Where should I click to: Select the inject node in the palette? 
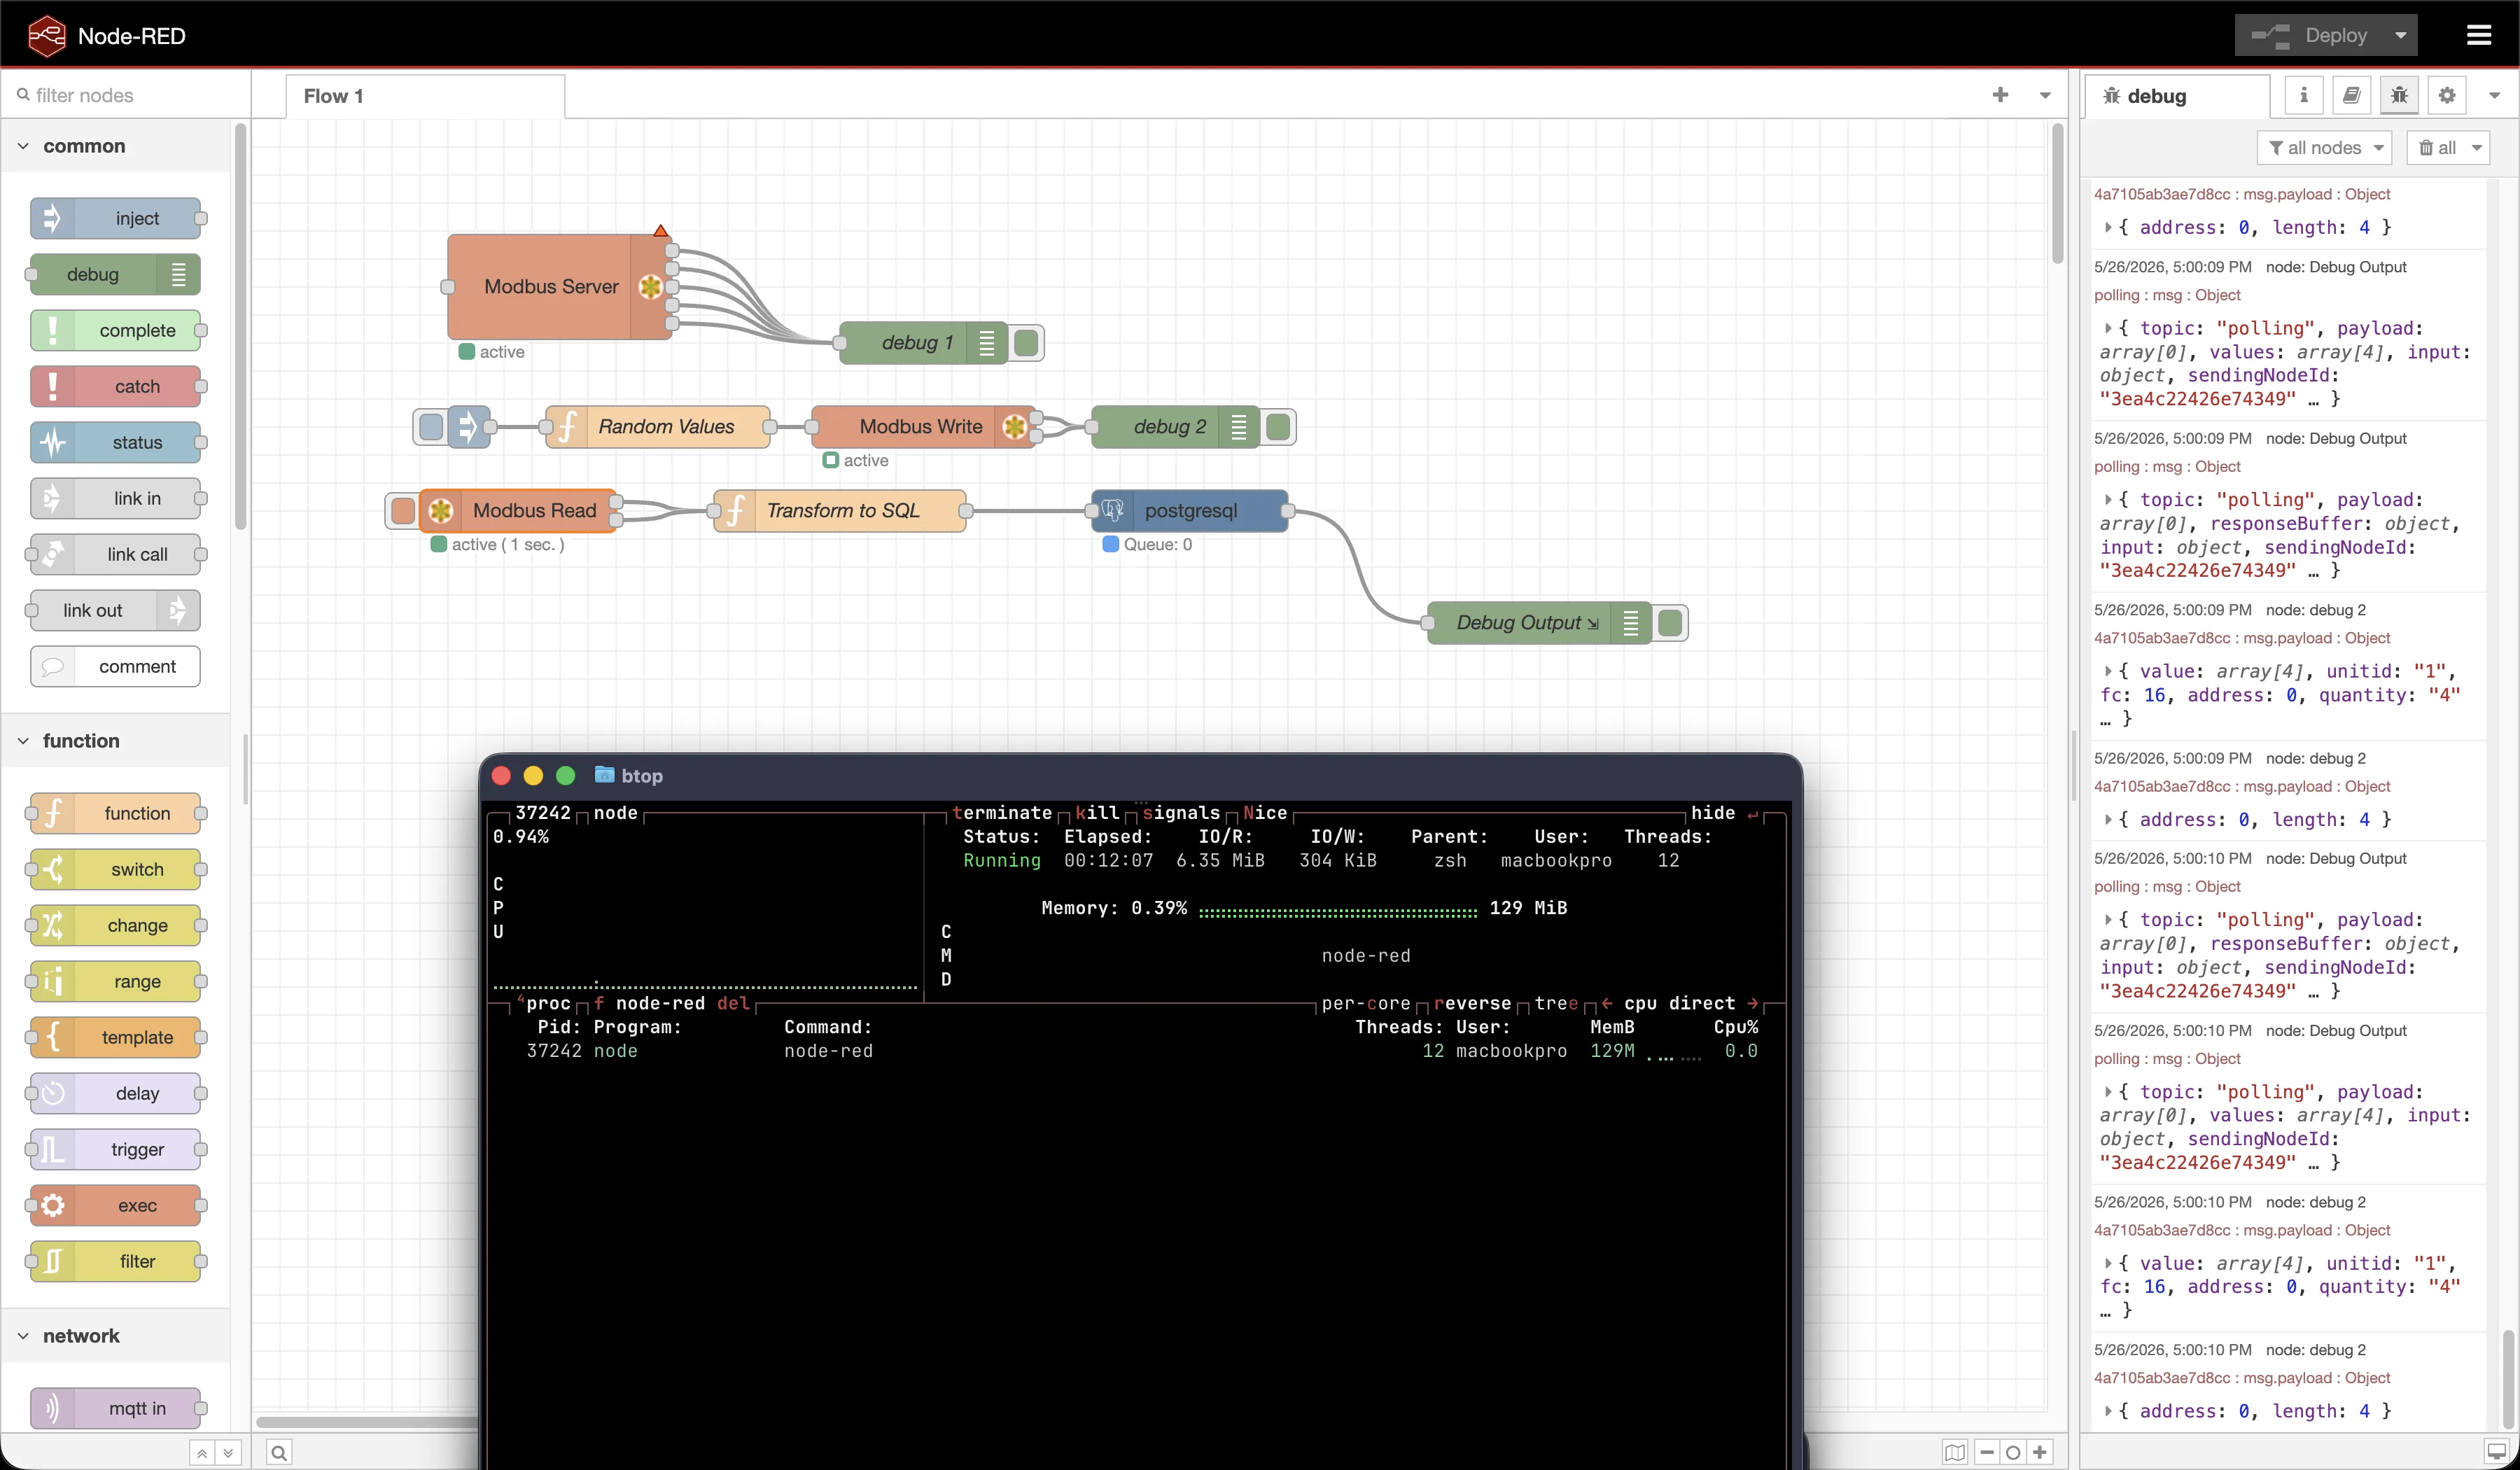click(115, 218)
